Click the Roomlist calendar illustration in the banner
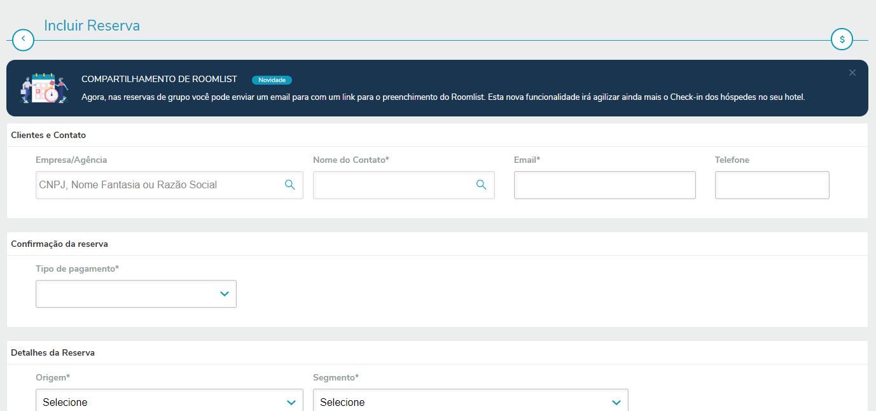This screenshot has height=411, width=876. pos(45,88)
